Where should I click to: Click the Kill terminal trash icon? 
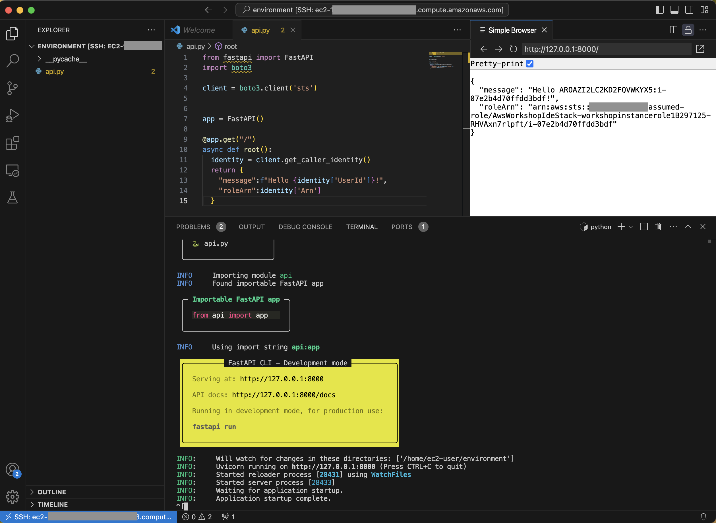click(658, 227)
